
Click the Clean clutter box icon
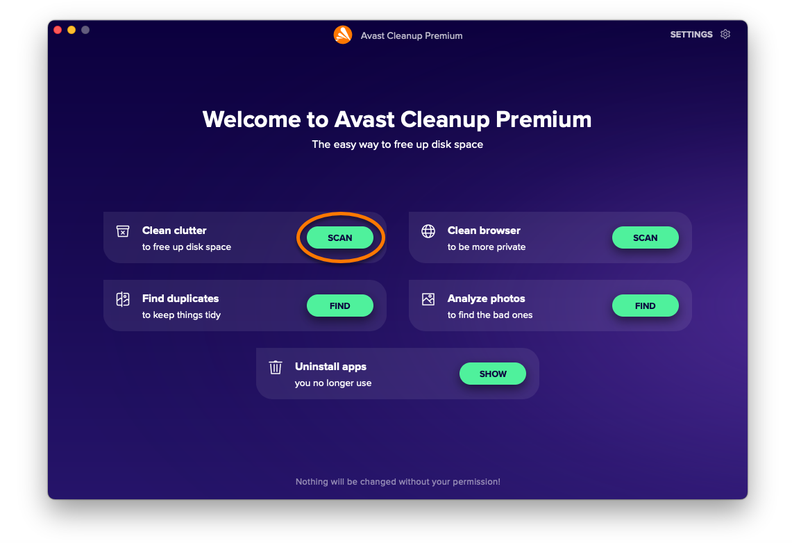point(123,231)
